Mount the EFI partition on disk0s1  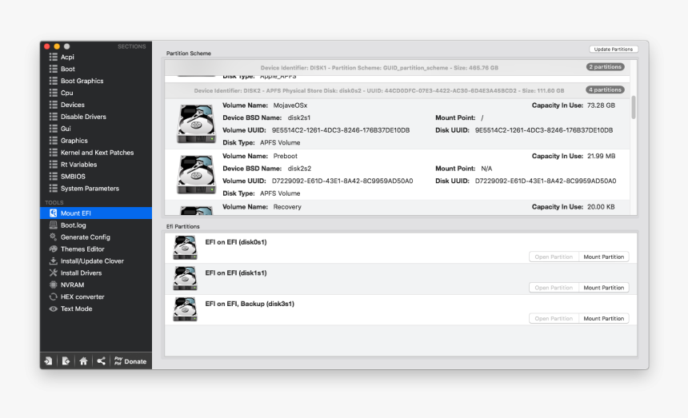(603, 257)
